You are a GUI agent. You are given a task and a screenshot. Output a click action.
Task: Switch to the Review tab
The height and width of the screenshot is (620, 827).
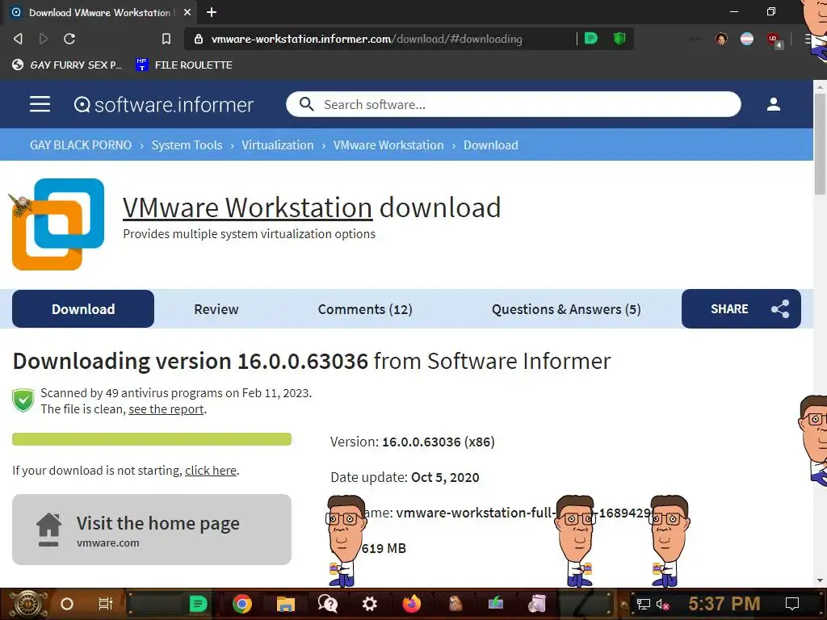coord(216,309)
